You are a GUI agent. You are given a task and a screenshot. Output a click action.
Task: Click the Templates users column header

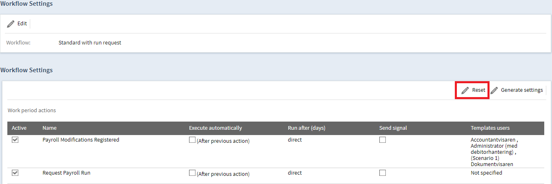490,128
